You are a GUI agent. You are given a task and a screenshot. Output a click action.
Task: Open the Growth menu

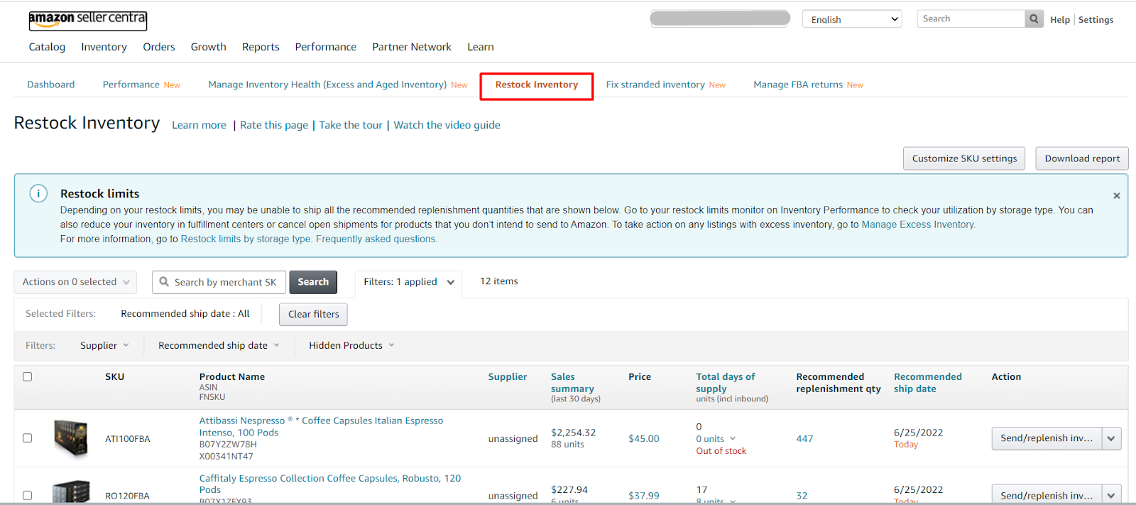click(x=208, y=47)
